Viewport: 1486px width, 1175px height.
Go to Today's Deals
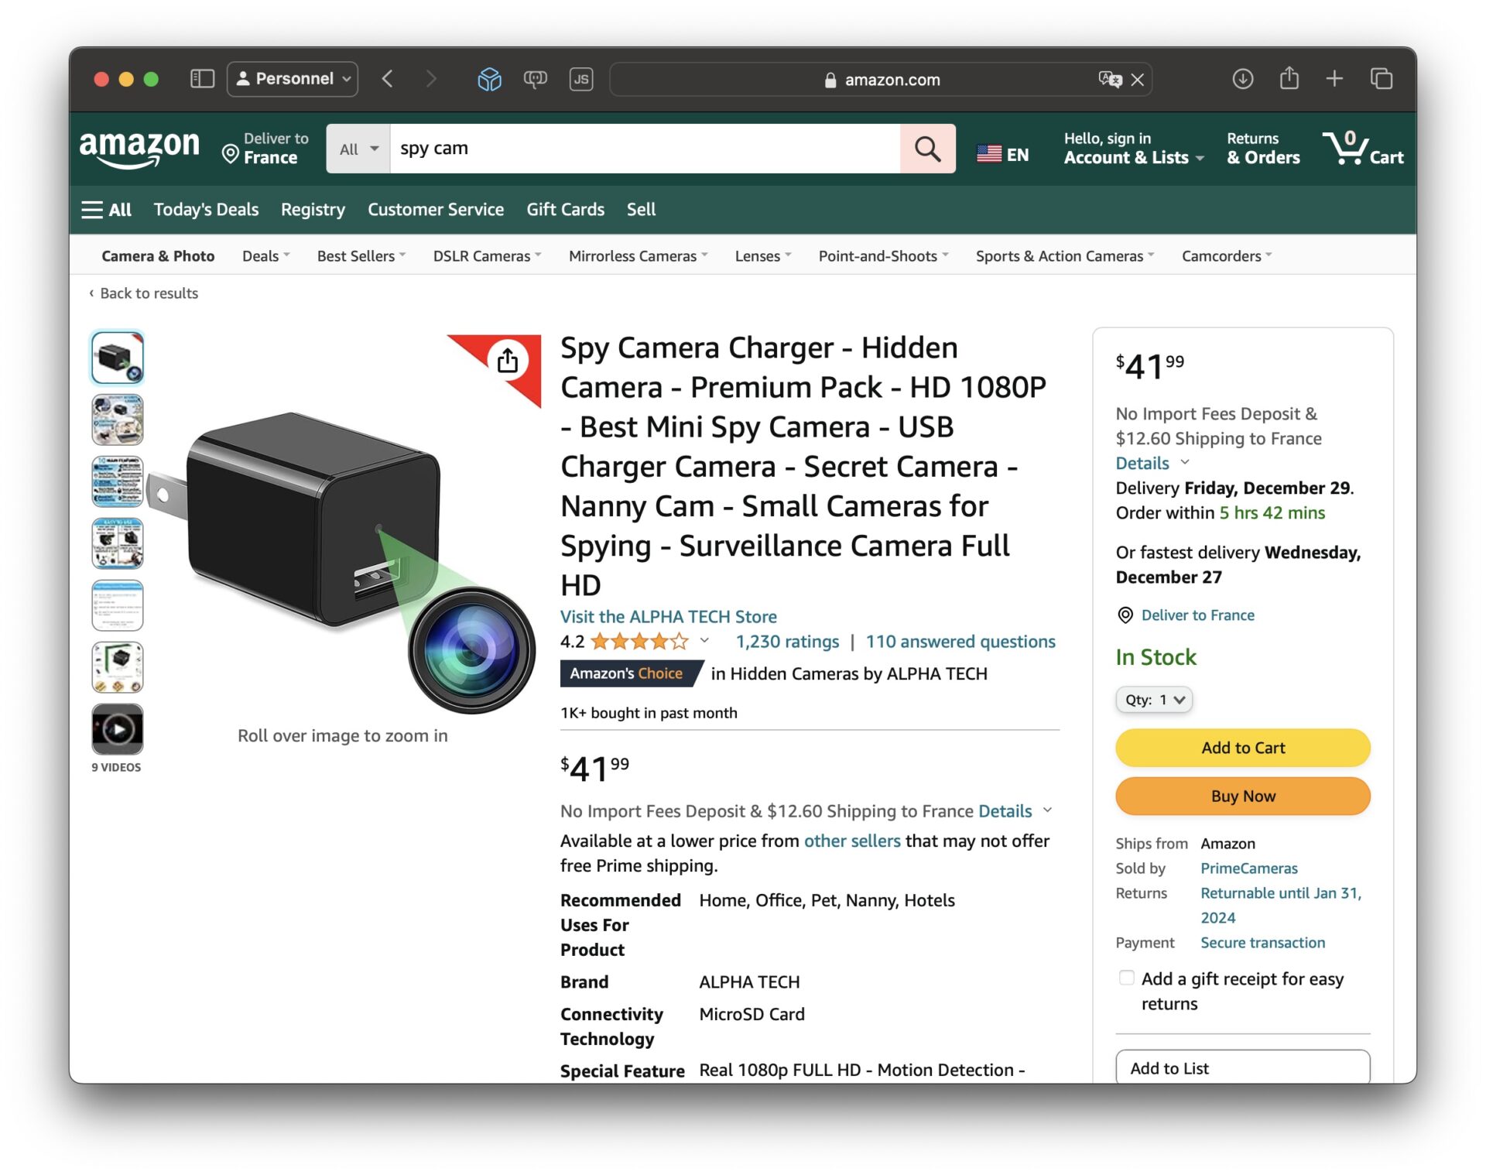pyautogui.click(x=206, y=210)
